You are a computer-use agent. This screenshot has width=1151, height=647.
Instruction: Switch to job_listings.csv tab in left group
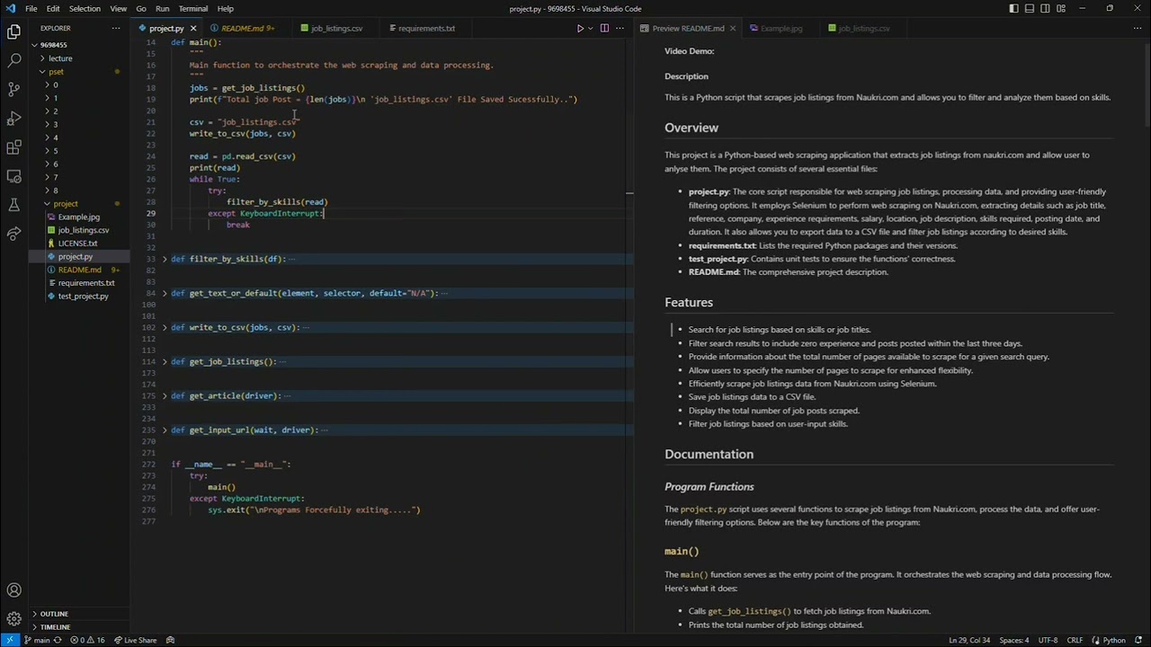click(336, 28)
